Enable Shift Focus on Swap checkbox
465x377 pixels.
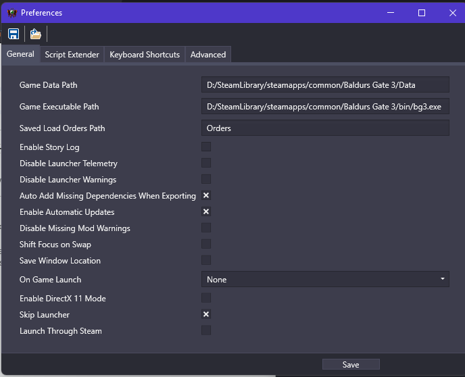point(206,244)
